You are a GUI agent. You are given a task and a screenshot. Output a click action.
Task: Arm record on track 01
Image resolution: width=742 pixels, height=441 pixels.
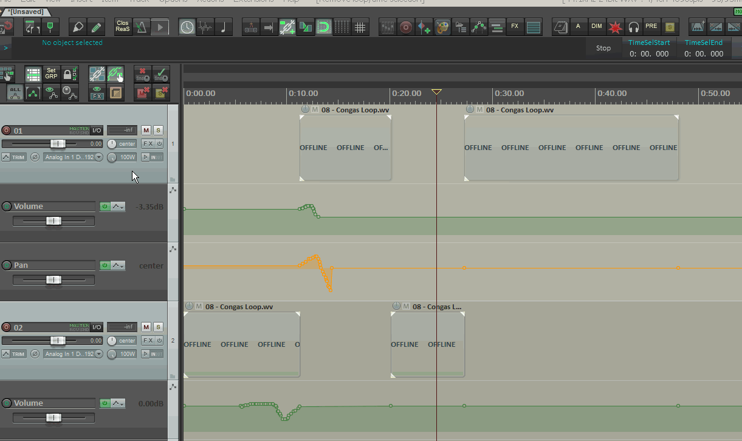[x=7, y=131]
